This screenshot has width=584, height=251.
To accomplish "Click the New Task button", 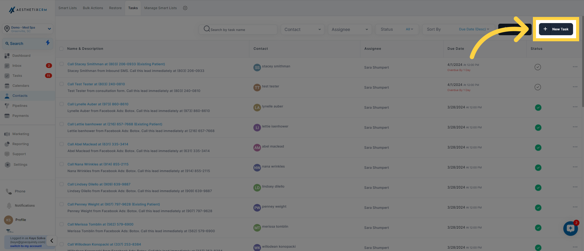I will pos(556,29).
